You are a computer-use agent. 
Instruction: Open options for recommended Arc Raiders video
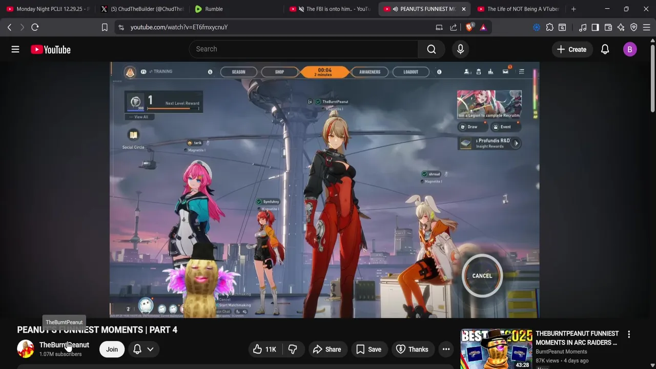pyautogui.click(x=629, y=335)
